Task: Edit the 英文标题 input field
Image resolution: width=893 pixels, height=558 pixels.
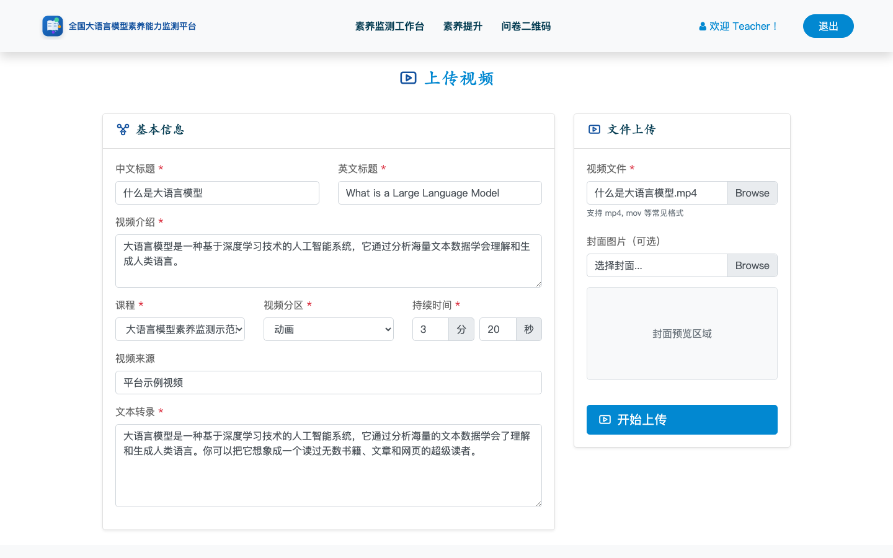Action: tap(440, 193)
